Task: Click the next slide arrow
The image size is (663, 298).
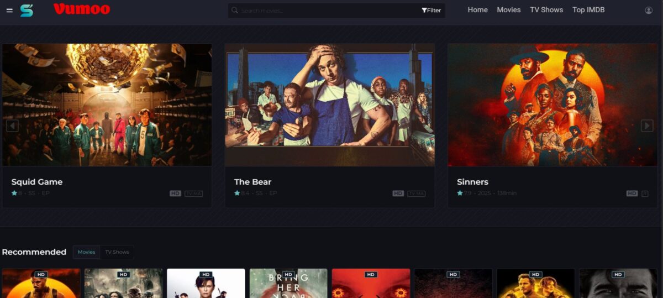Action: point(647,126)
